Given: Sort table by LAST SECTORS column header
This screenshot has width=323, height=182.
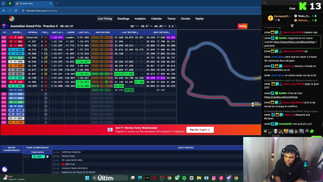Looking at the screenshot, I should (x=130, y=32).
